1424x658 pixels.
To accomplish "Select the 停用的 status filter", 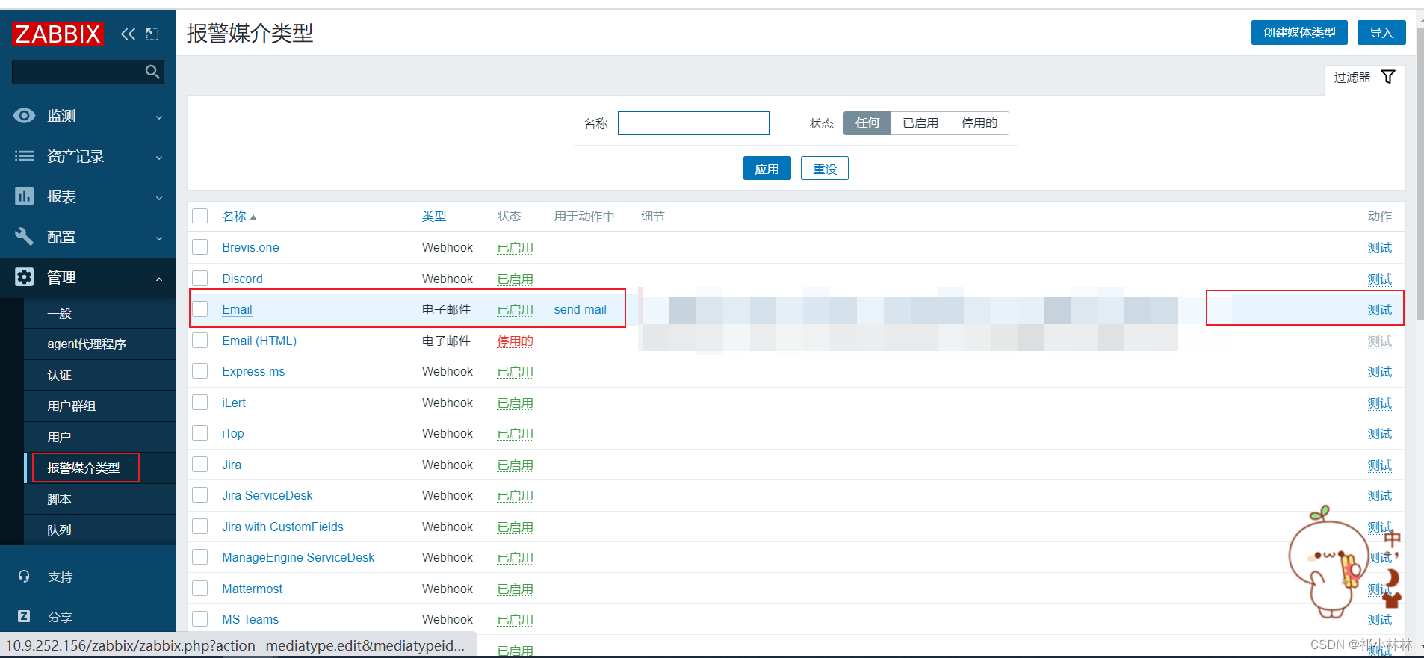I will [x=979, y=123].
